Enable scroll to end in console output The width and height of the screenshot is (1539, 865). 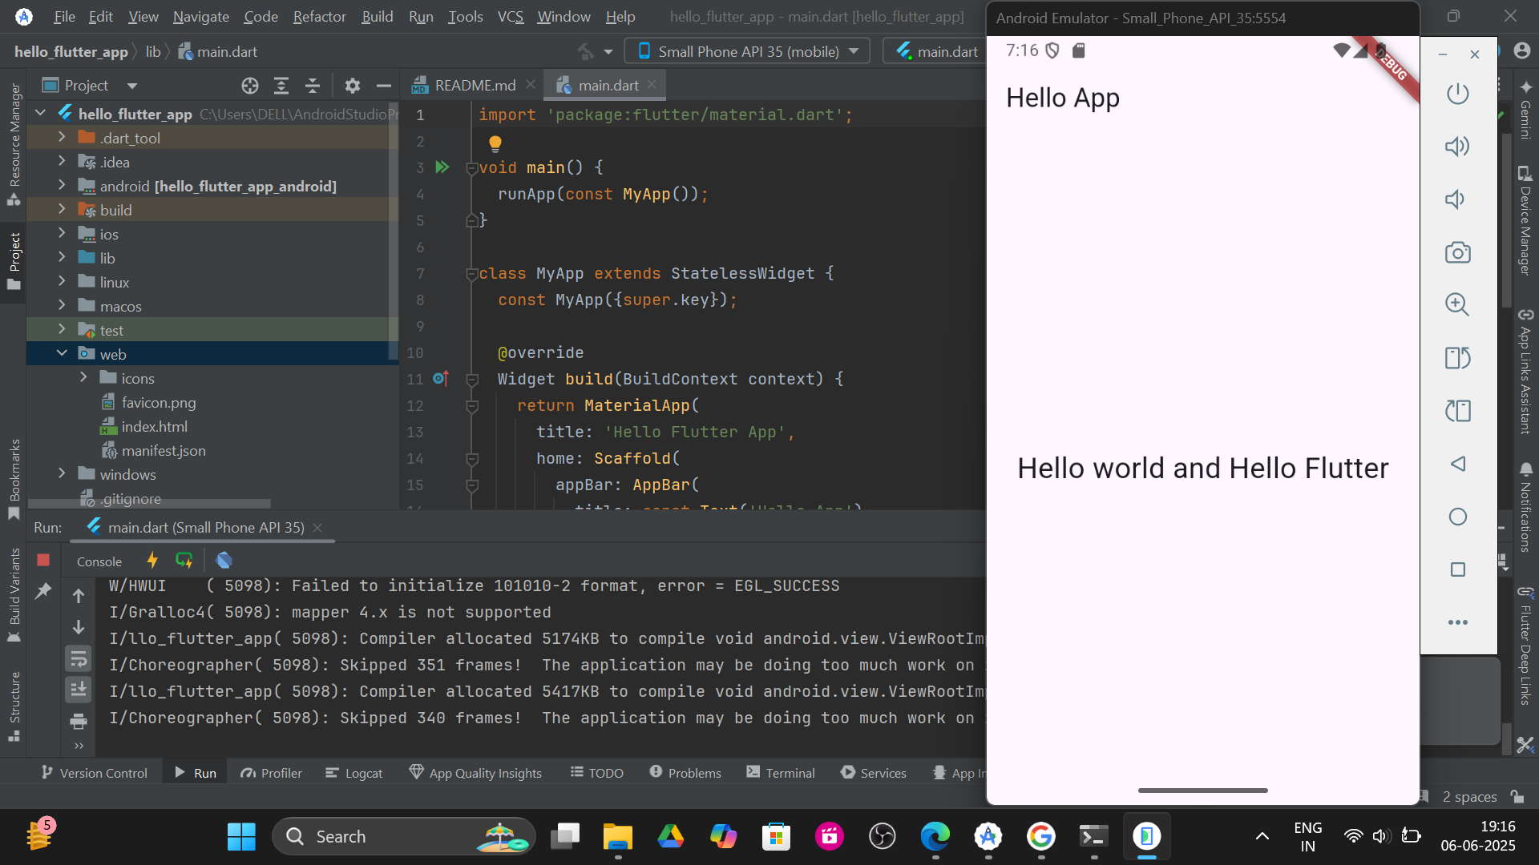click(78, 690)
